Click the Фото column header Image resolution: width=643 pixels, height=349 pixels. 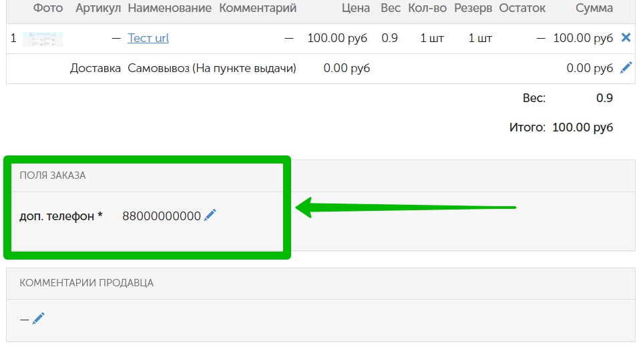[48, 8]
